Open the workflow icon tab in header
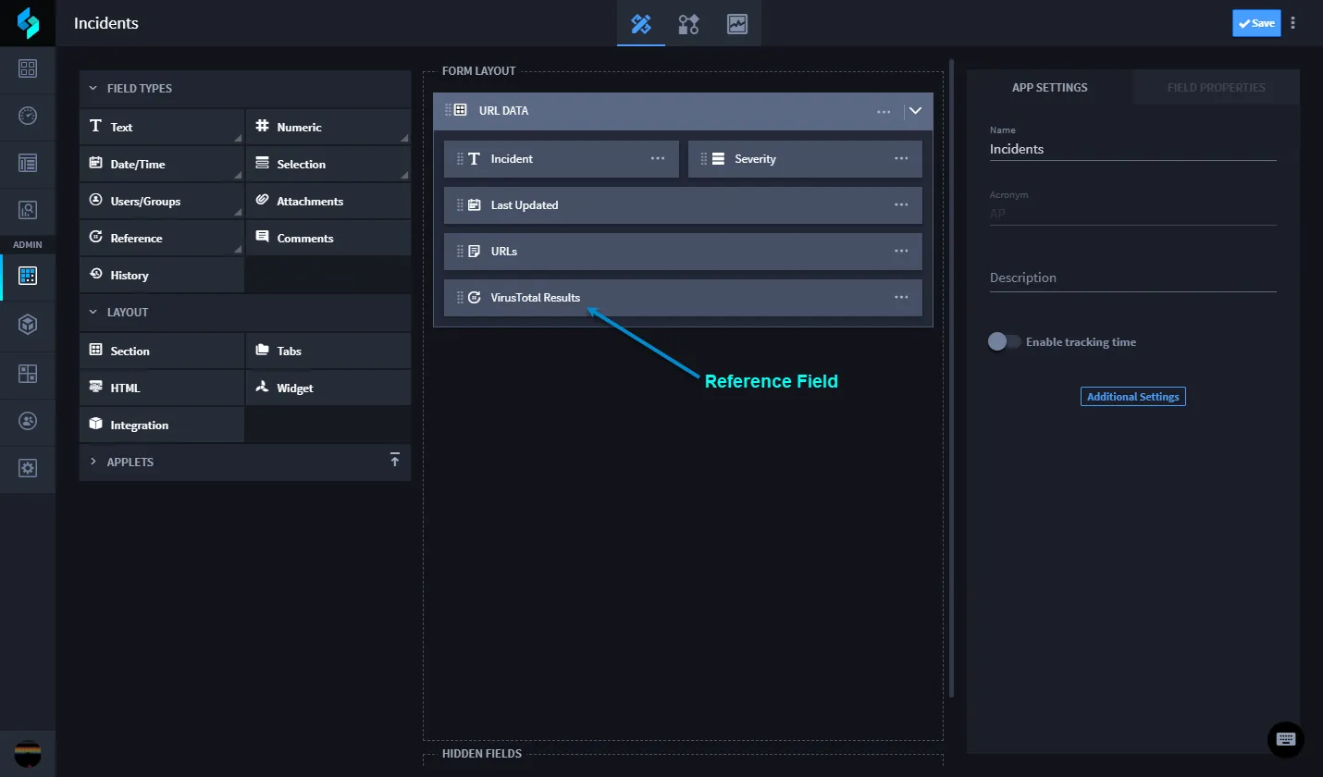Image resolution: width=1323 pixels, height=777 pixels. 688,24
